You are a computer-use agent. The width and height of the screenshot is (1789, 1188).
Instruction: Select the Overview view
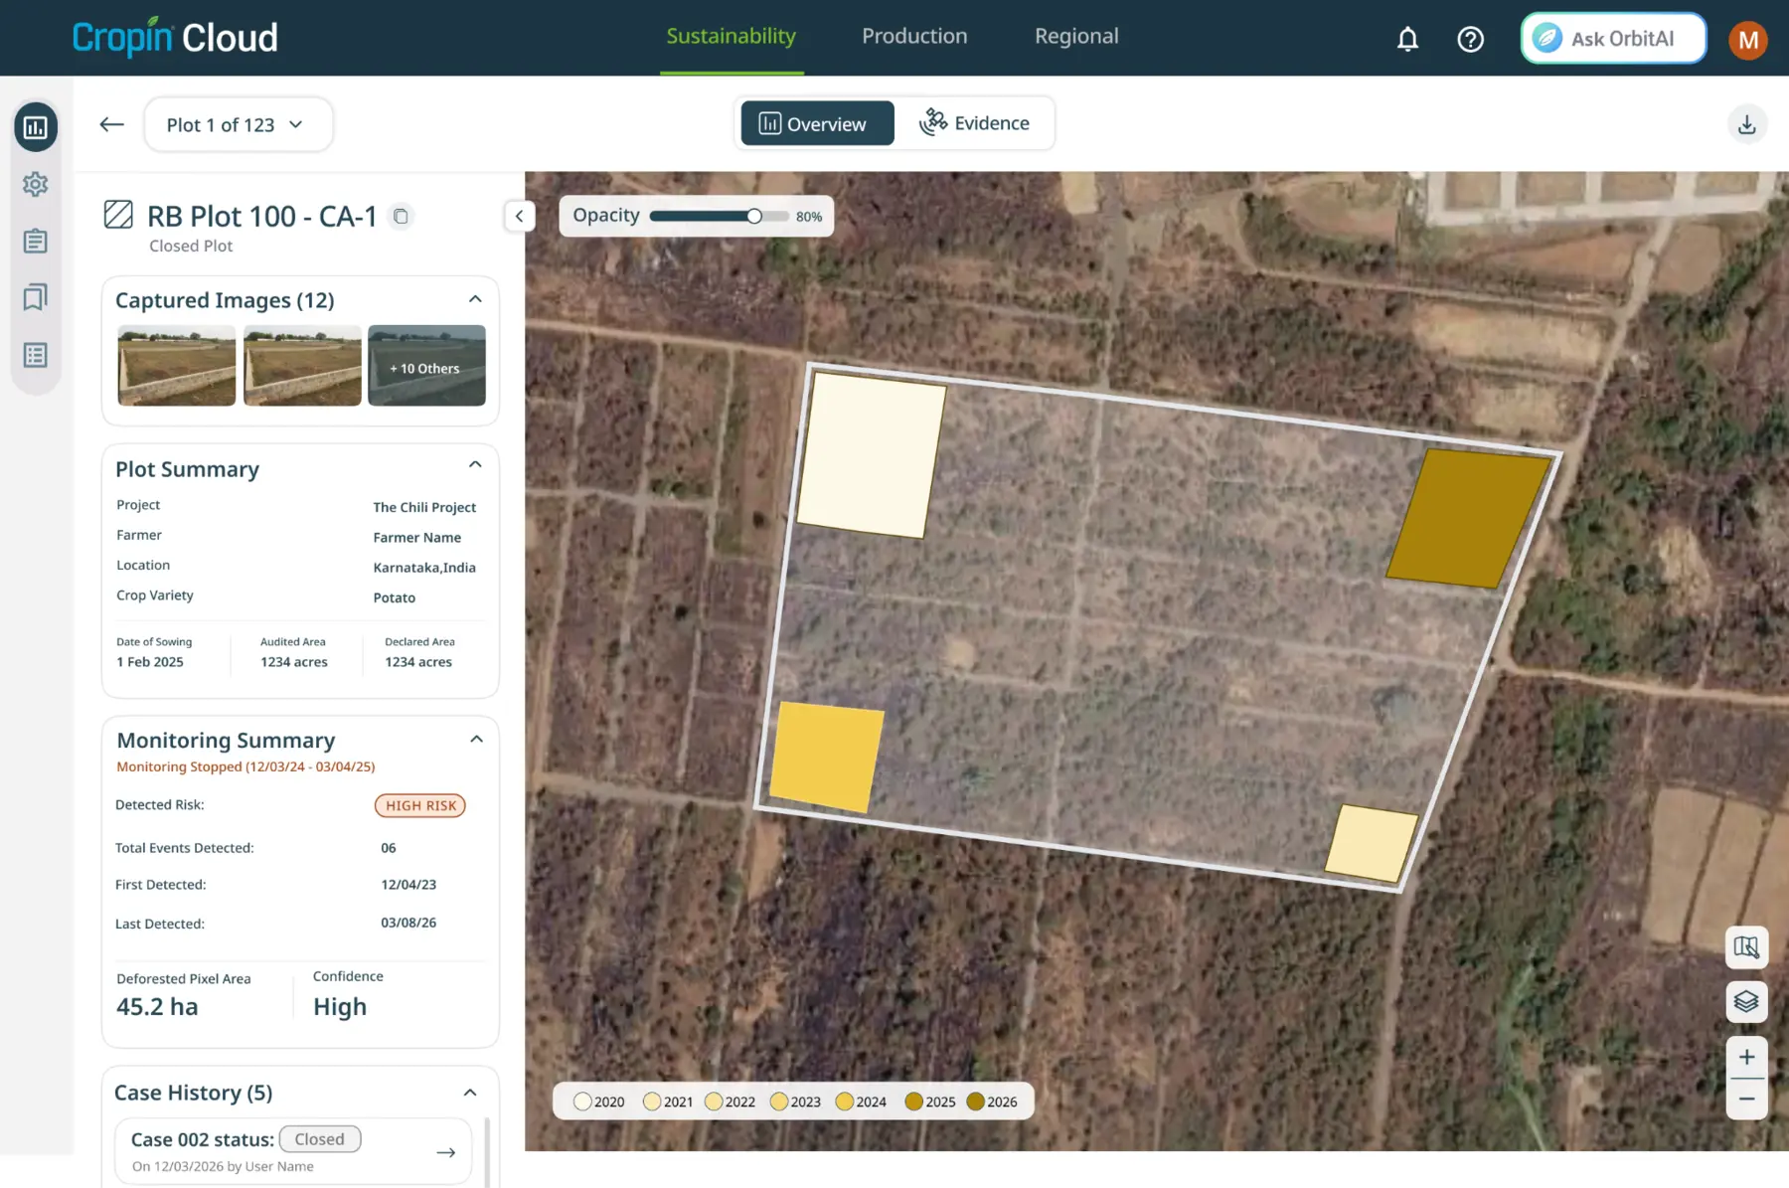[817, 123]
